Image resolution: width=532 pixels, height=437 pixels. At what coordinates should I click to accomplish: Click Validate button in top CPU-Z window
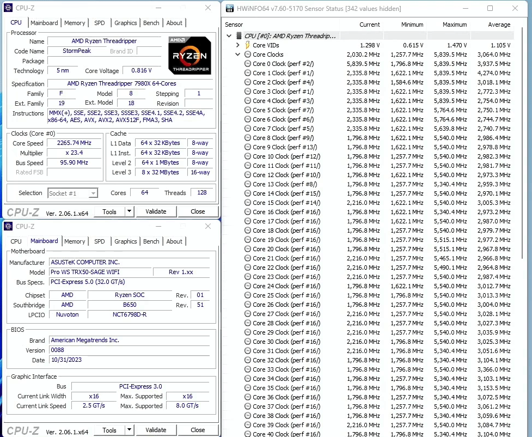pyautogui.click(x=156, y=211)
